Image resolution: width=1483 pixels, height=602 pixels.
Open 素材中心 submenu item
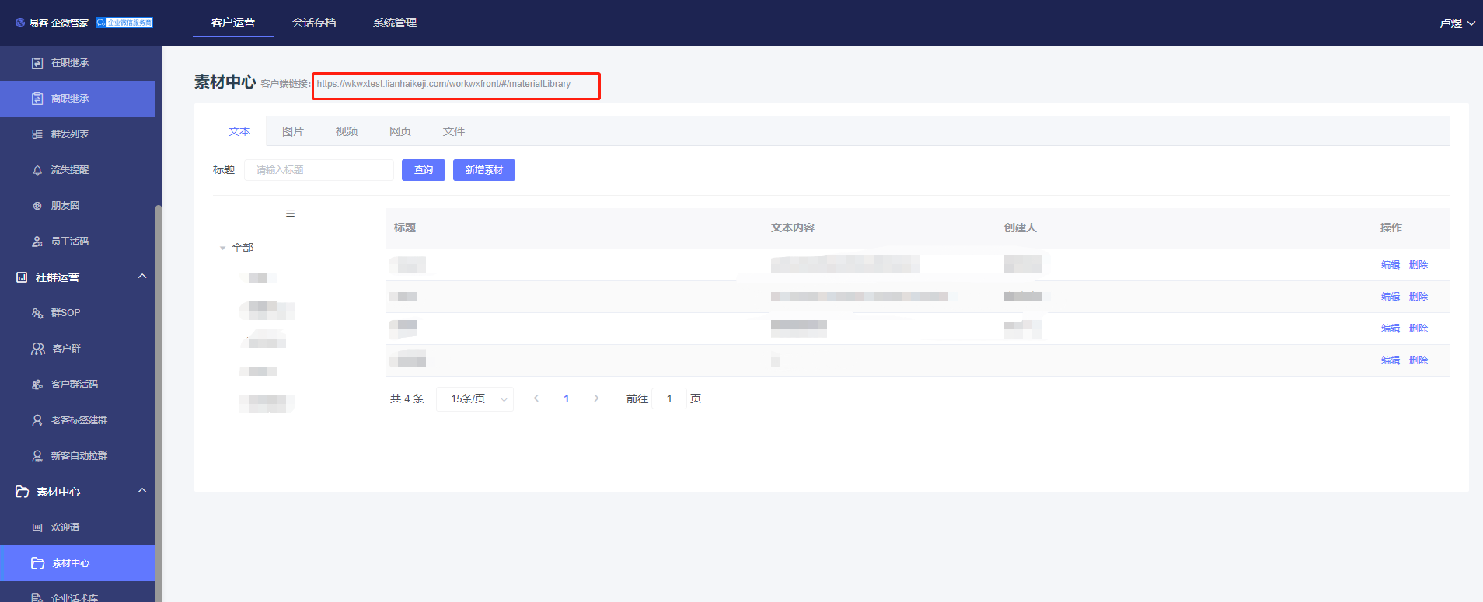tap(78, 563)
